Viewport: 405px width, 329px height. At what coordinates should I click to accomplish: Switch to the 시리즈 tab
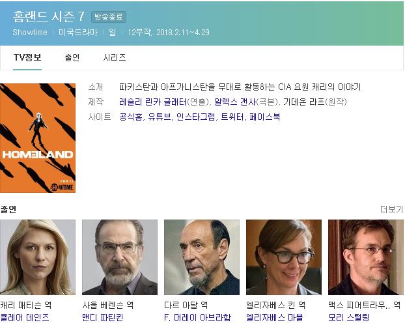[x=115, y=57]
